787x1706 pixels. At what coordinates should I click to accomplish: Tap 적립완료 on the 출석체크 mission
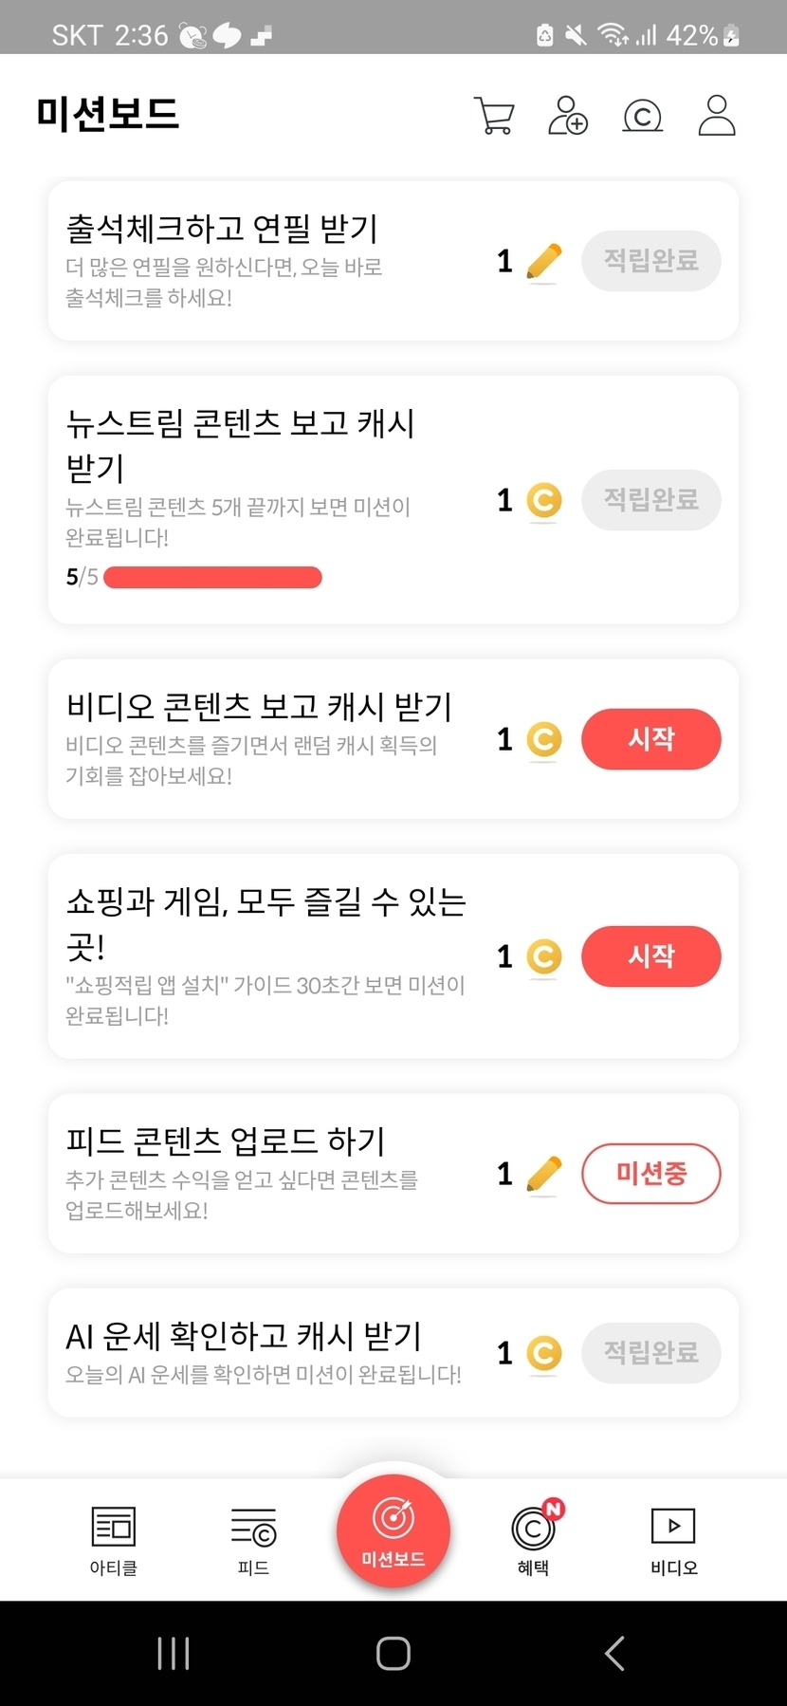(650, 261)
